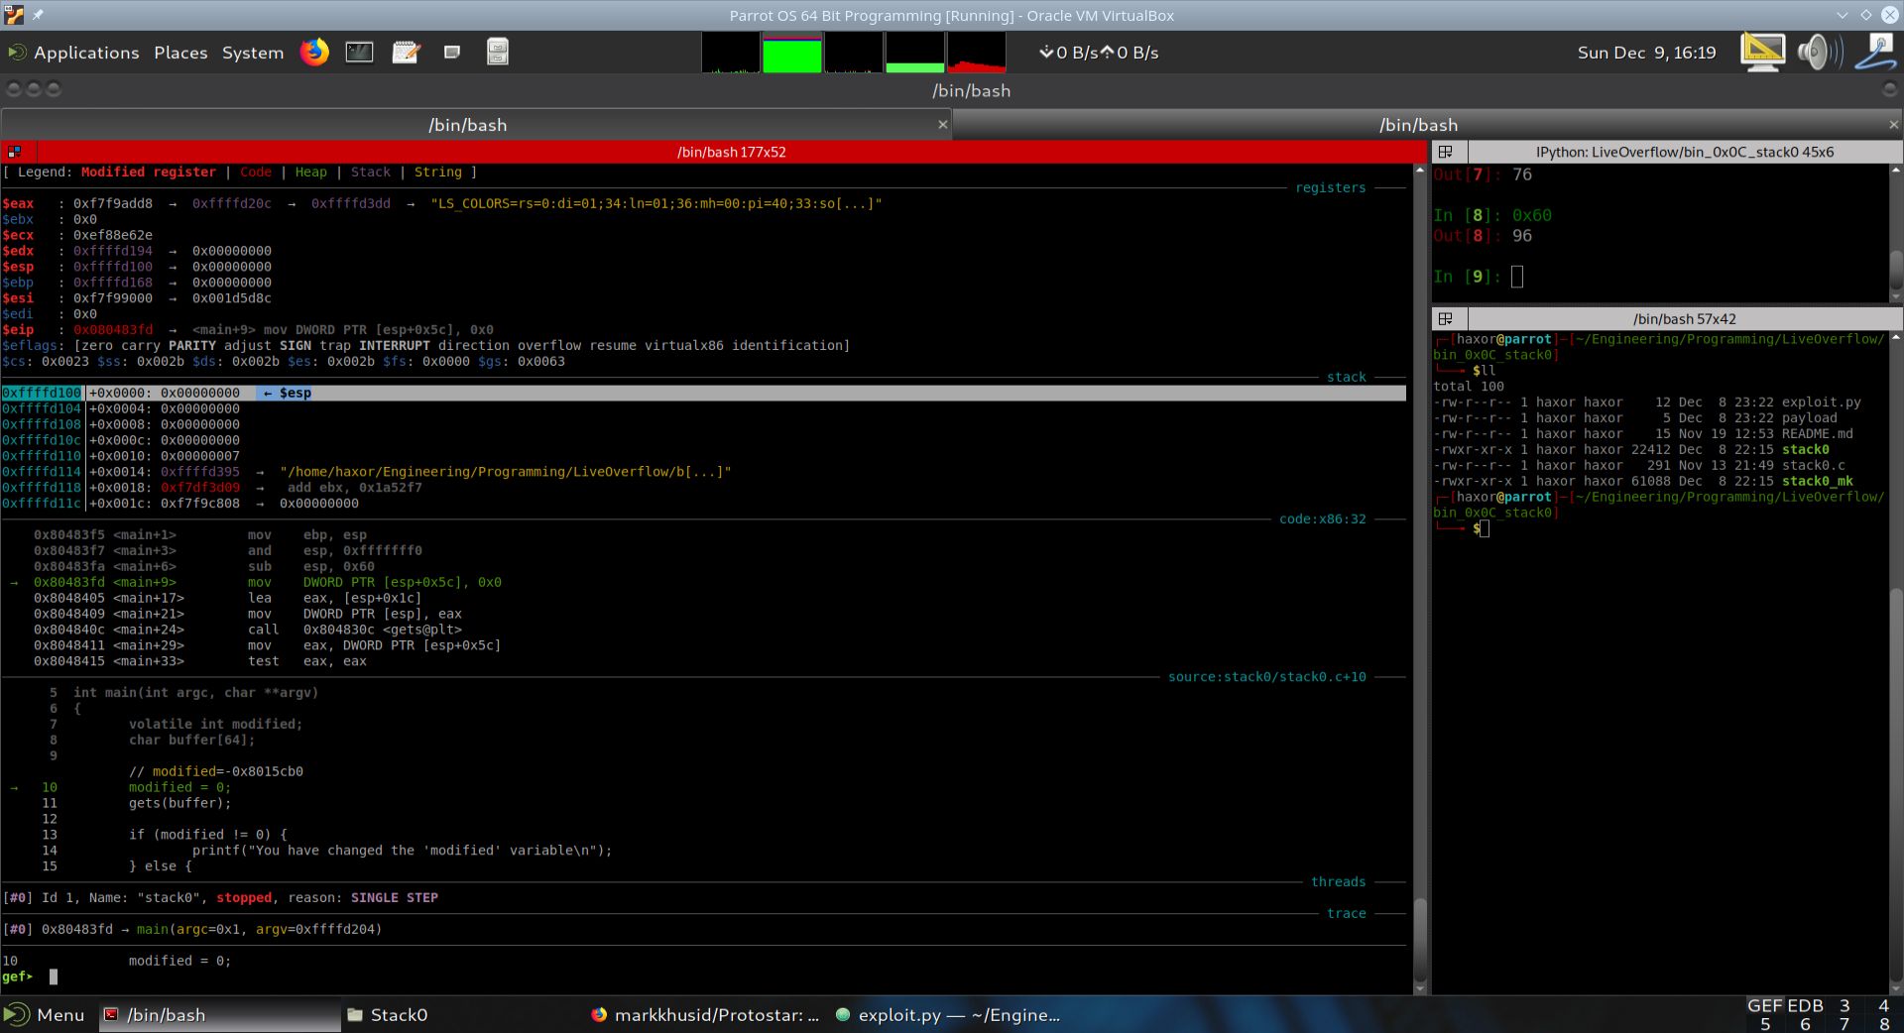Switch to the GEF workspace
Image resolution: width=1904 pixels, height=1033 pixels.
pos(1765,1005)
